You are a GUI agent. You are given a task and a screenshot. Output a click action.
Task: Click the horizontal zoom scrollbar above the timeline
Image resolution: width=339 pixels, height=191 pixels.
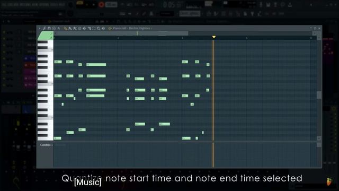click(x=121, y=33)
